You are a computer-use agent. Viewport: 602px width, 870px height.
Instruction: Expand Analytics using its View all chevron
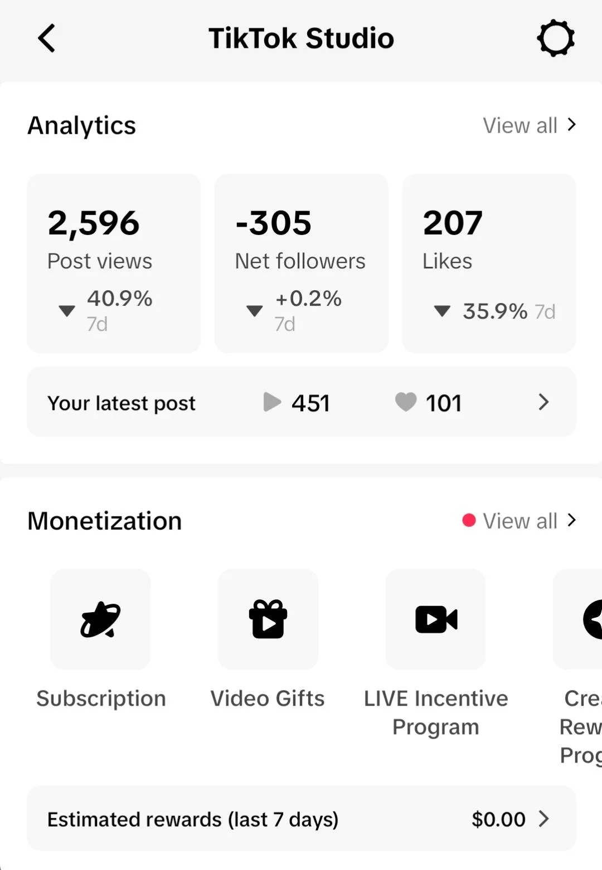[571, 125]
